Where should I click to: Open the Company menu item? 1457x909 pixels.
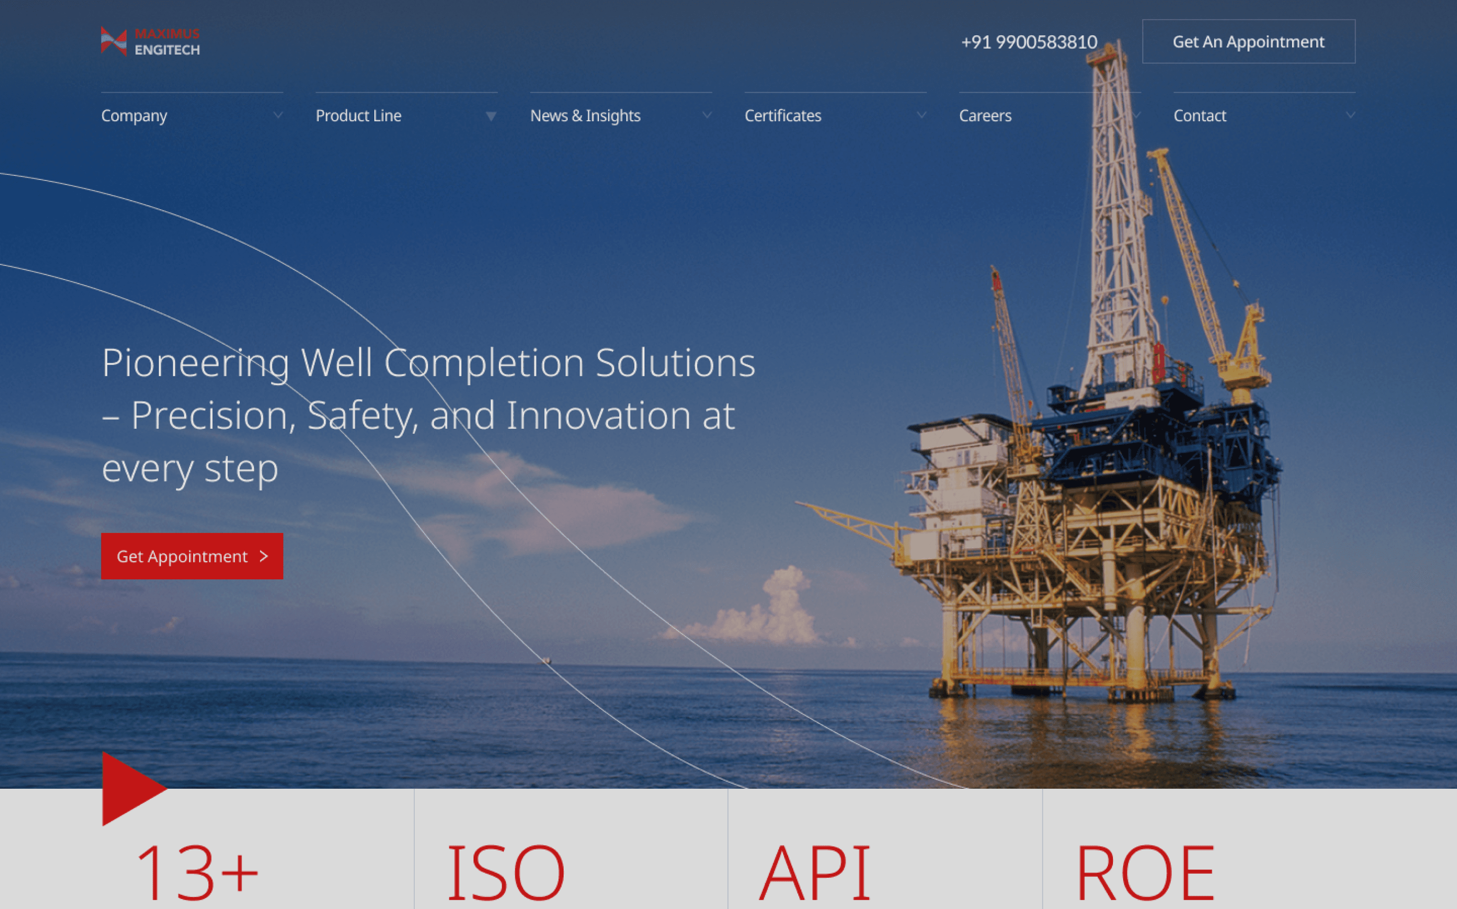(134, 115)
